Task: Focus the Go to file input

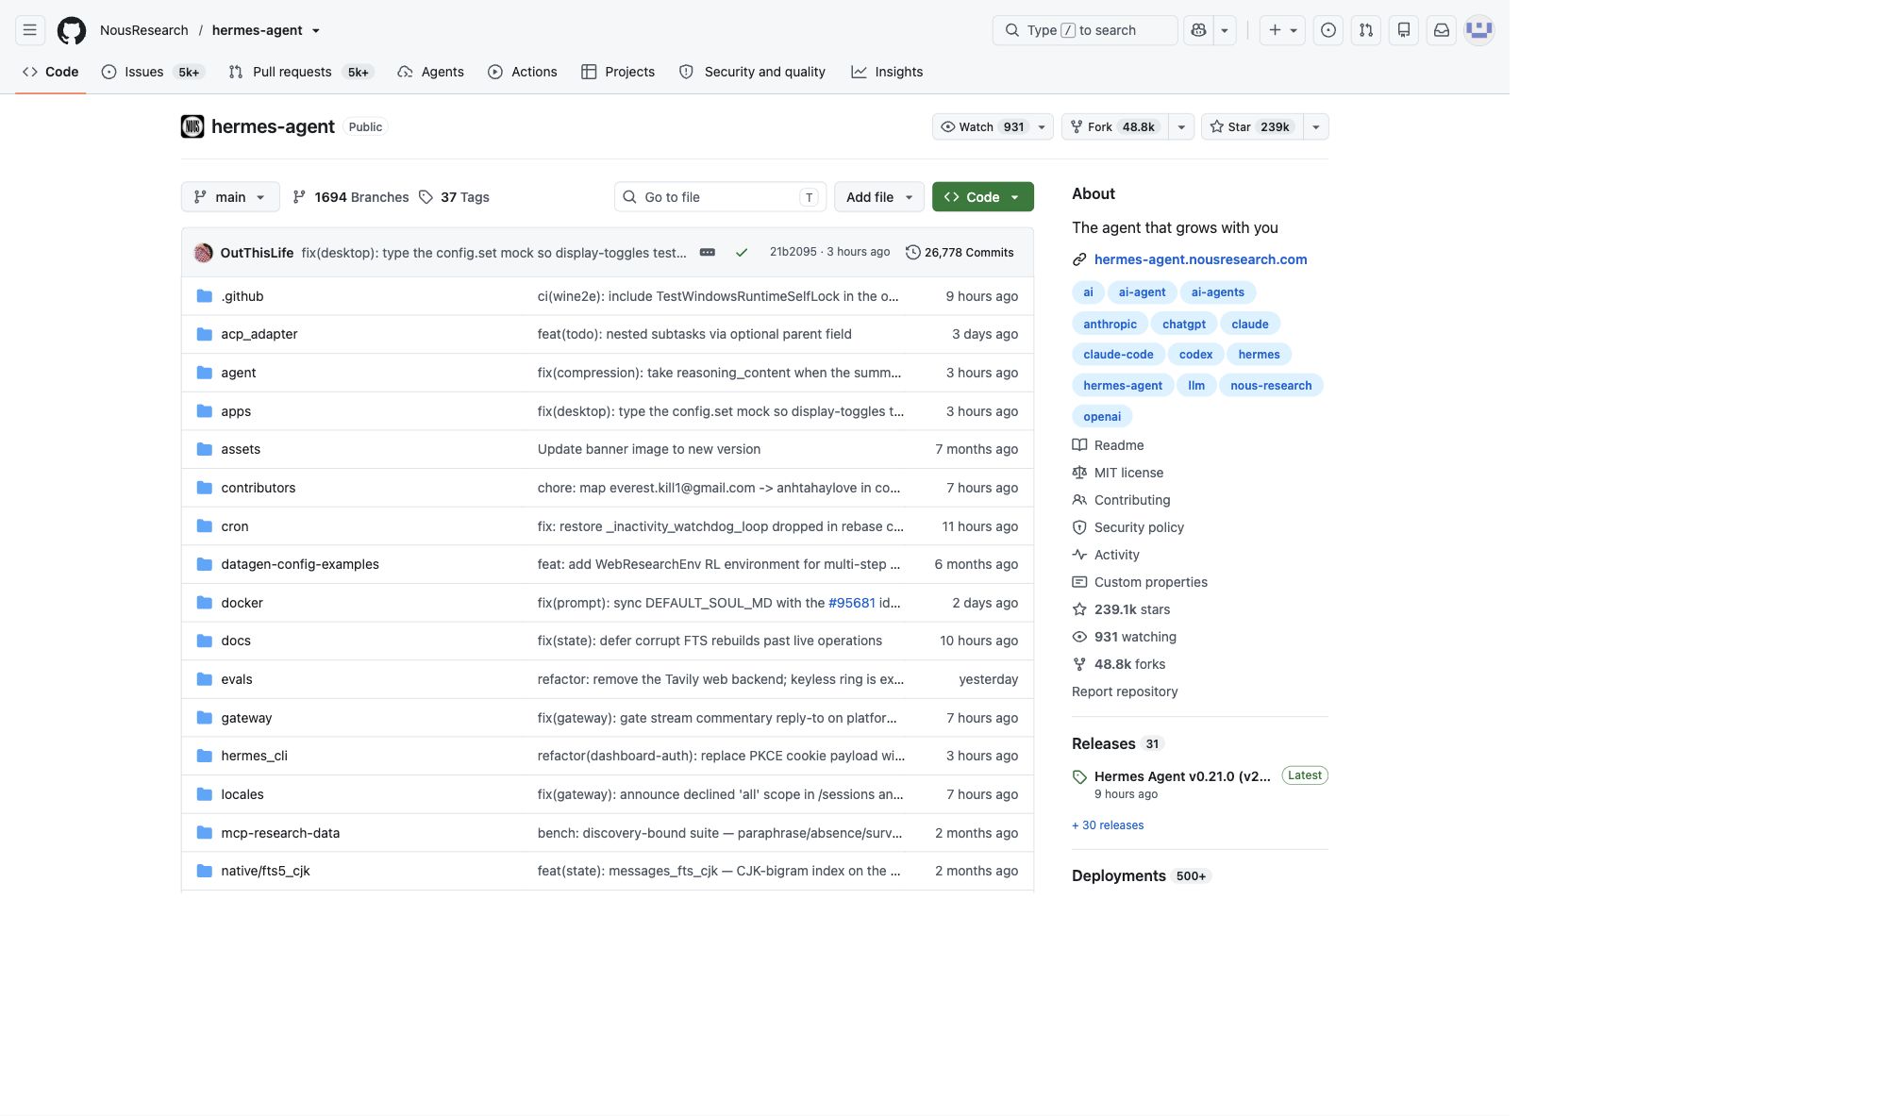Action: click(721, 197)
